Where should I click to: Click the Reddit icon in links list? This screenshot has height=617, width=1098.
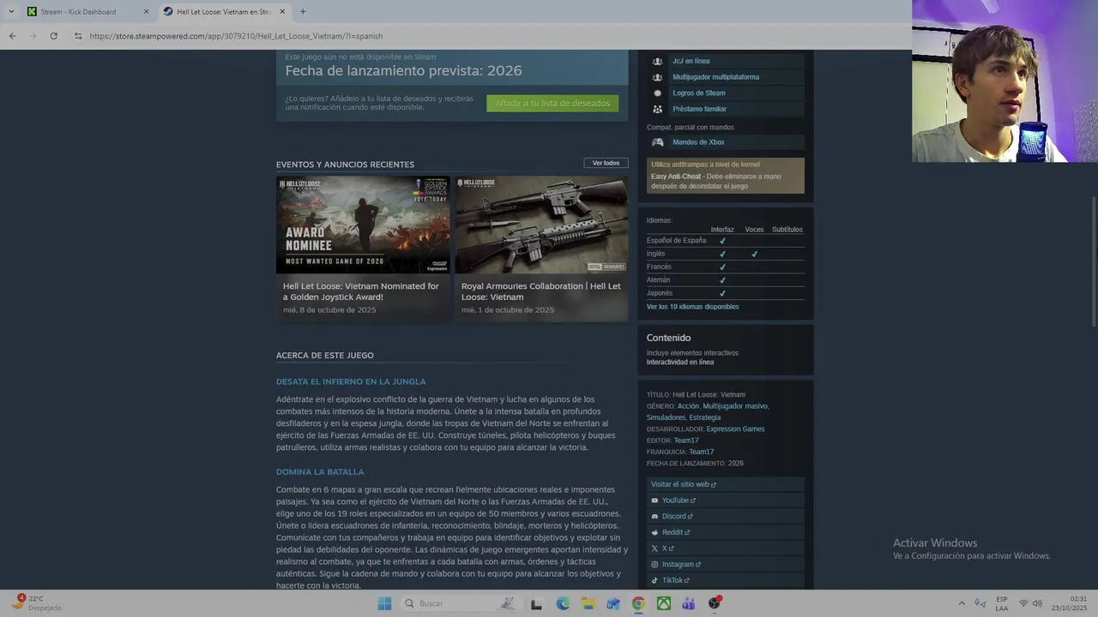coord(655,532)
